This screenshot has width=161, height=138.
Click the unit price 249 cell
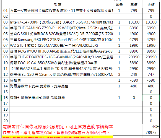[134, 74]
